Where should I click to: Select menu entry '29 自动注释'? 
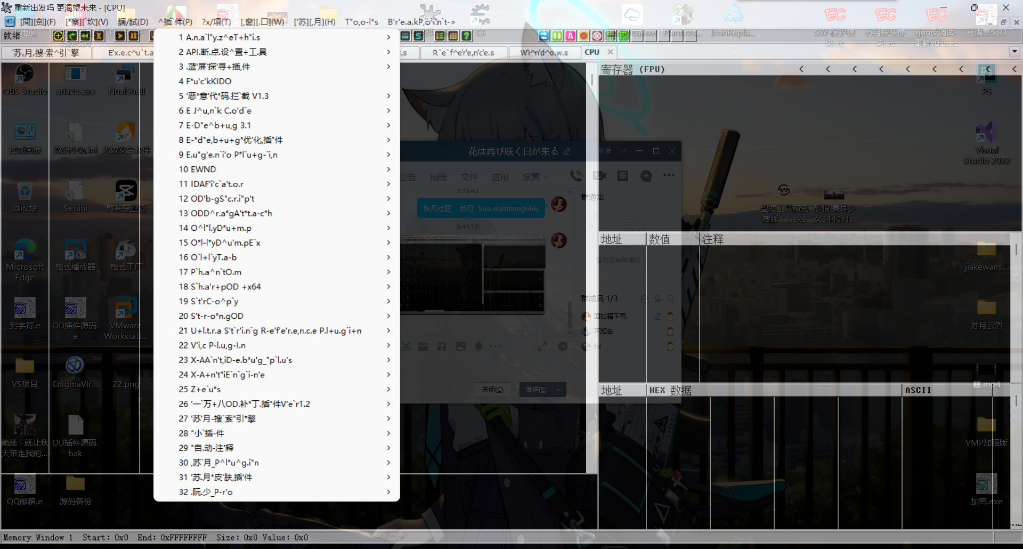[276, 448]
